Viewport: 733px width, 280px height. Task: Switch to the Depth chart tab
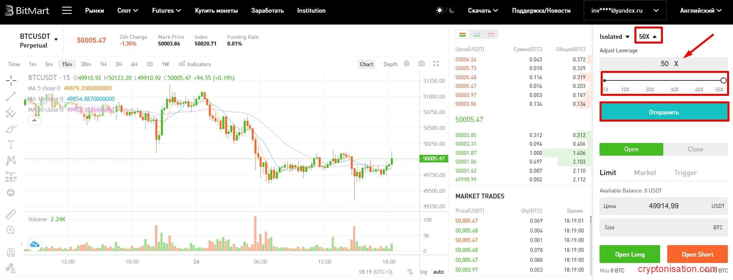point(390,64)
